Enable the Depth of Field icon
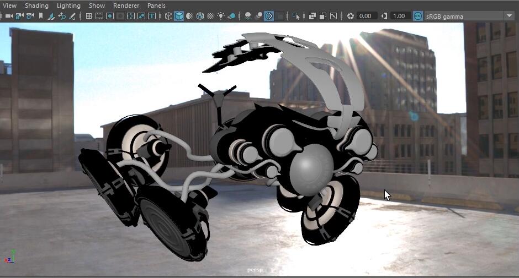 [x=280, y=16]
